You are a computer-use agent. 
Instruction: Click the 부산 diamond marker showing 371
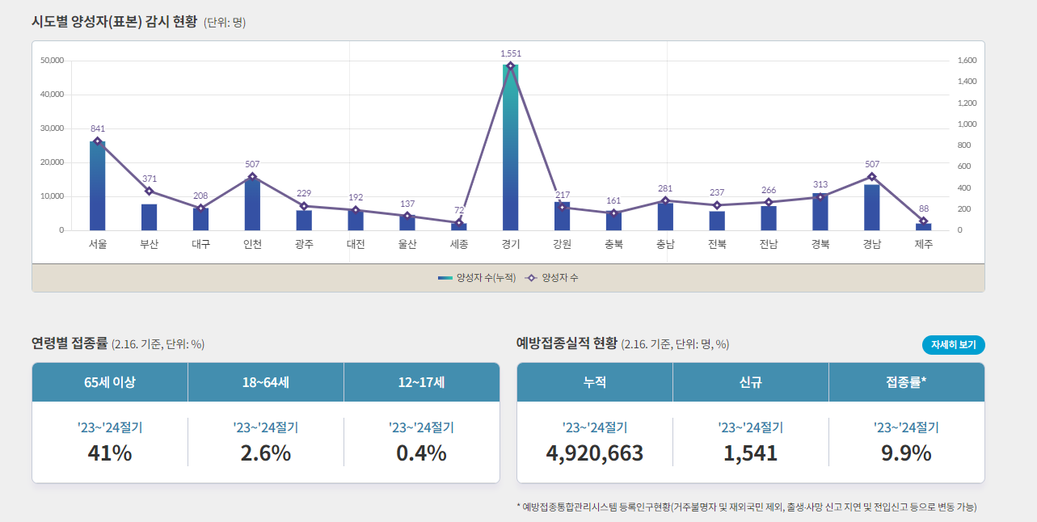click(x=148, y=190)
